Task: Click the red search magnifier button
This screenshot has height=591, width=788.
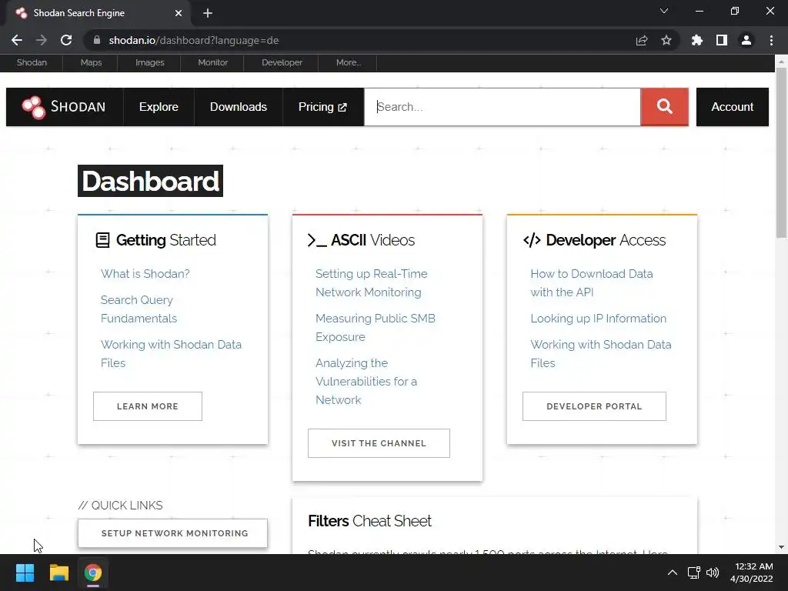Action: 664,106
